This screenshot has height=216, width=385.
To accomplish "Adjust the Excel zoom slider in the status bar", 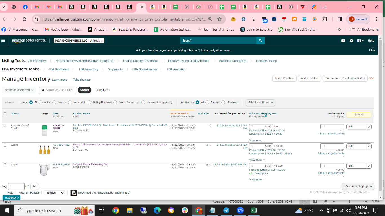I will (x=350, y=201).
